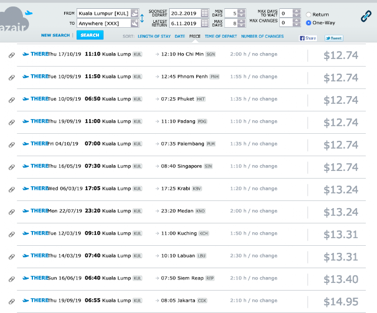Screen dimensions: 377x313
Task: Decrease the Max Days stepper value
Action: click(242, 25)
